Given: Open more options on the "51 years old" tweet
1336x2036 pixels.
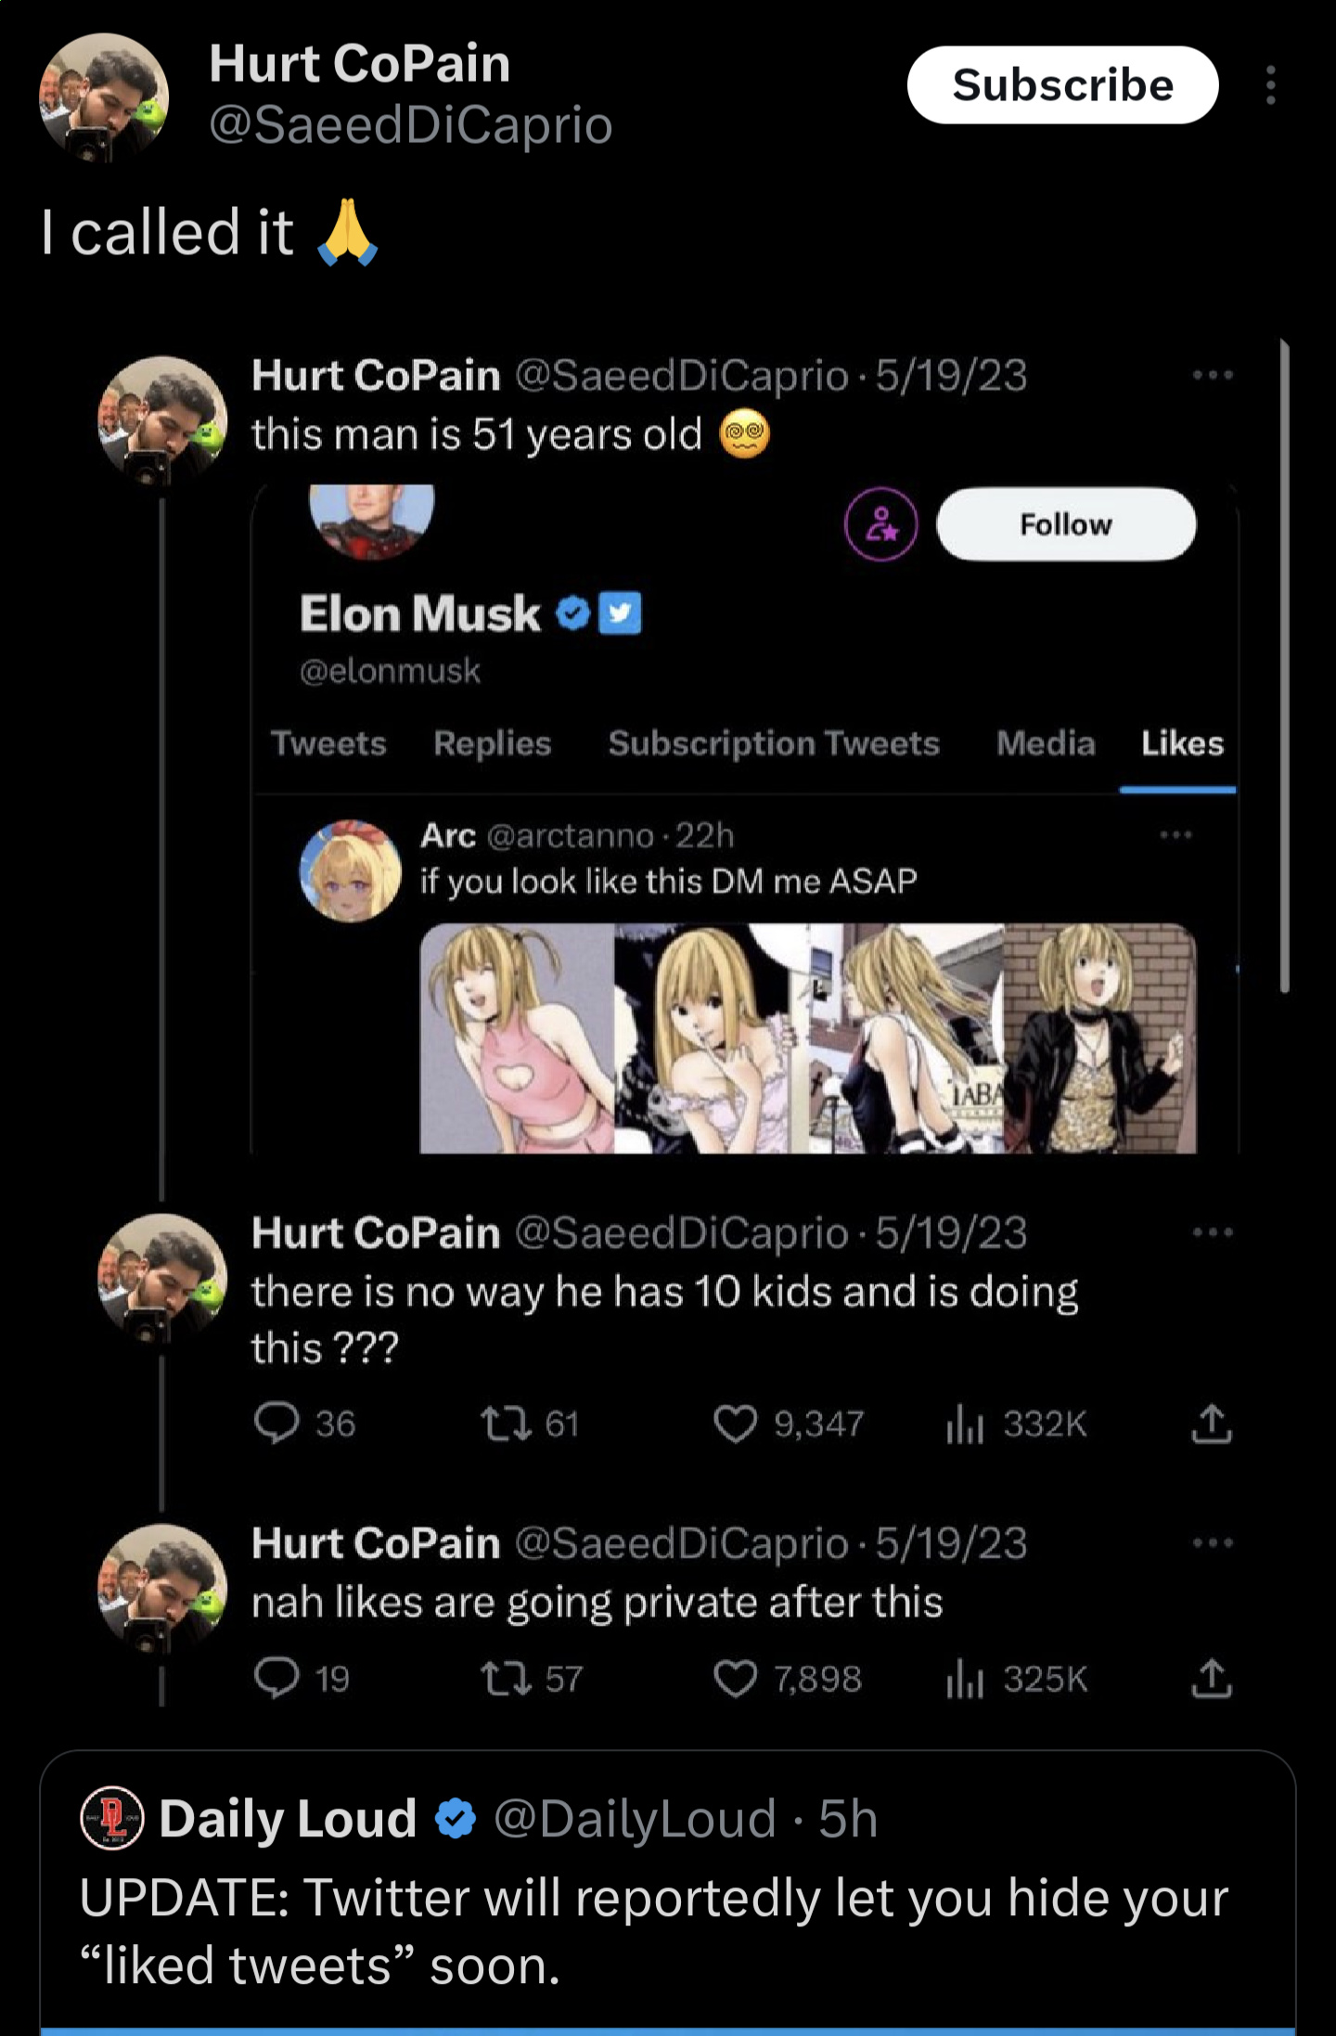Looking at the screenshot, I should tap(1213, 376).
